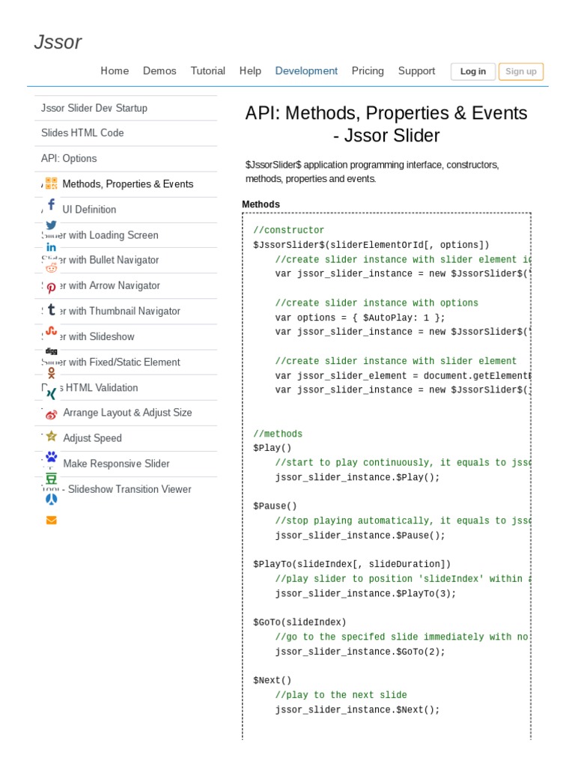Click the Log in button
575x767 pixels.
coord(472,72)
